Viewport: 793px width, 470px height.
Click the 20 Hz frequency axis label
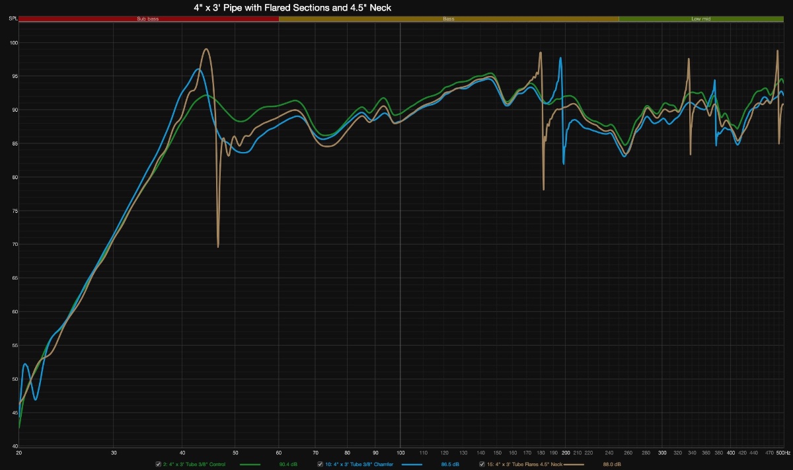[19, 453]
